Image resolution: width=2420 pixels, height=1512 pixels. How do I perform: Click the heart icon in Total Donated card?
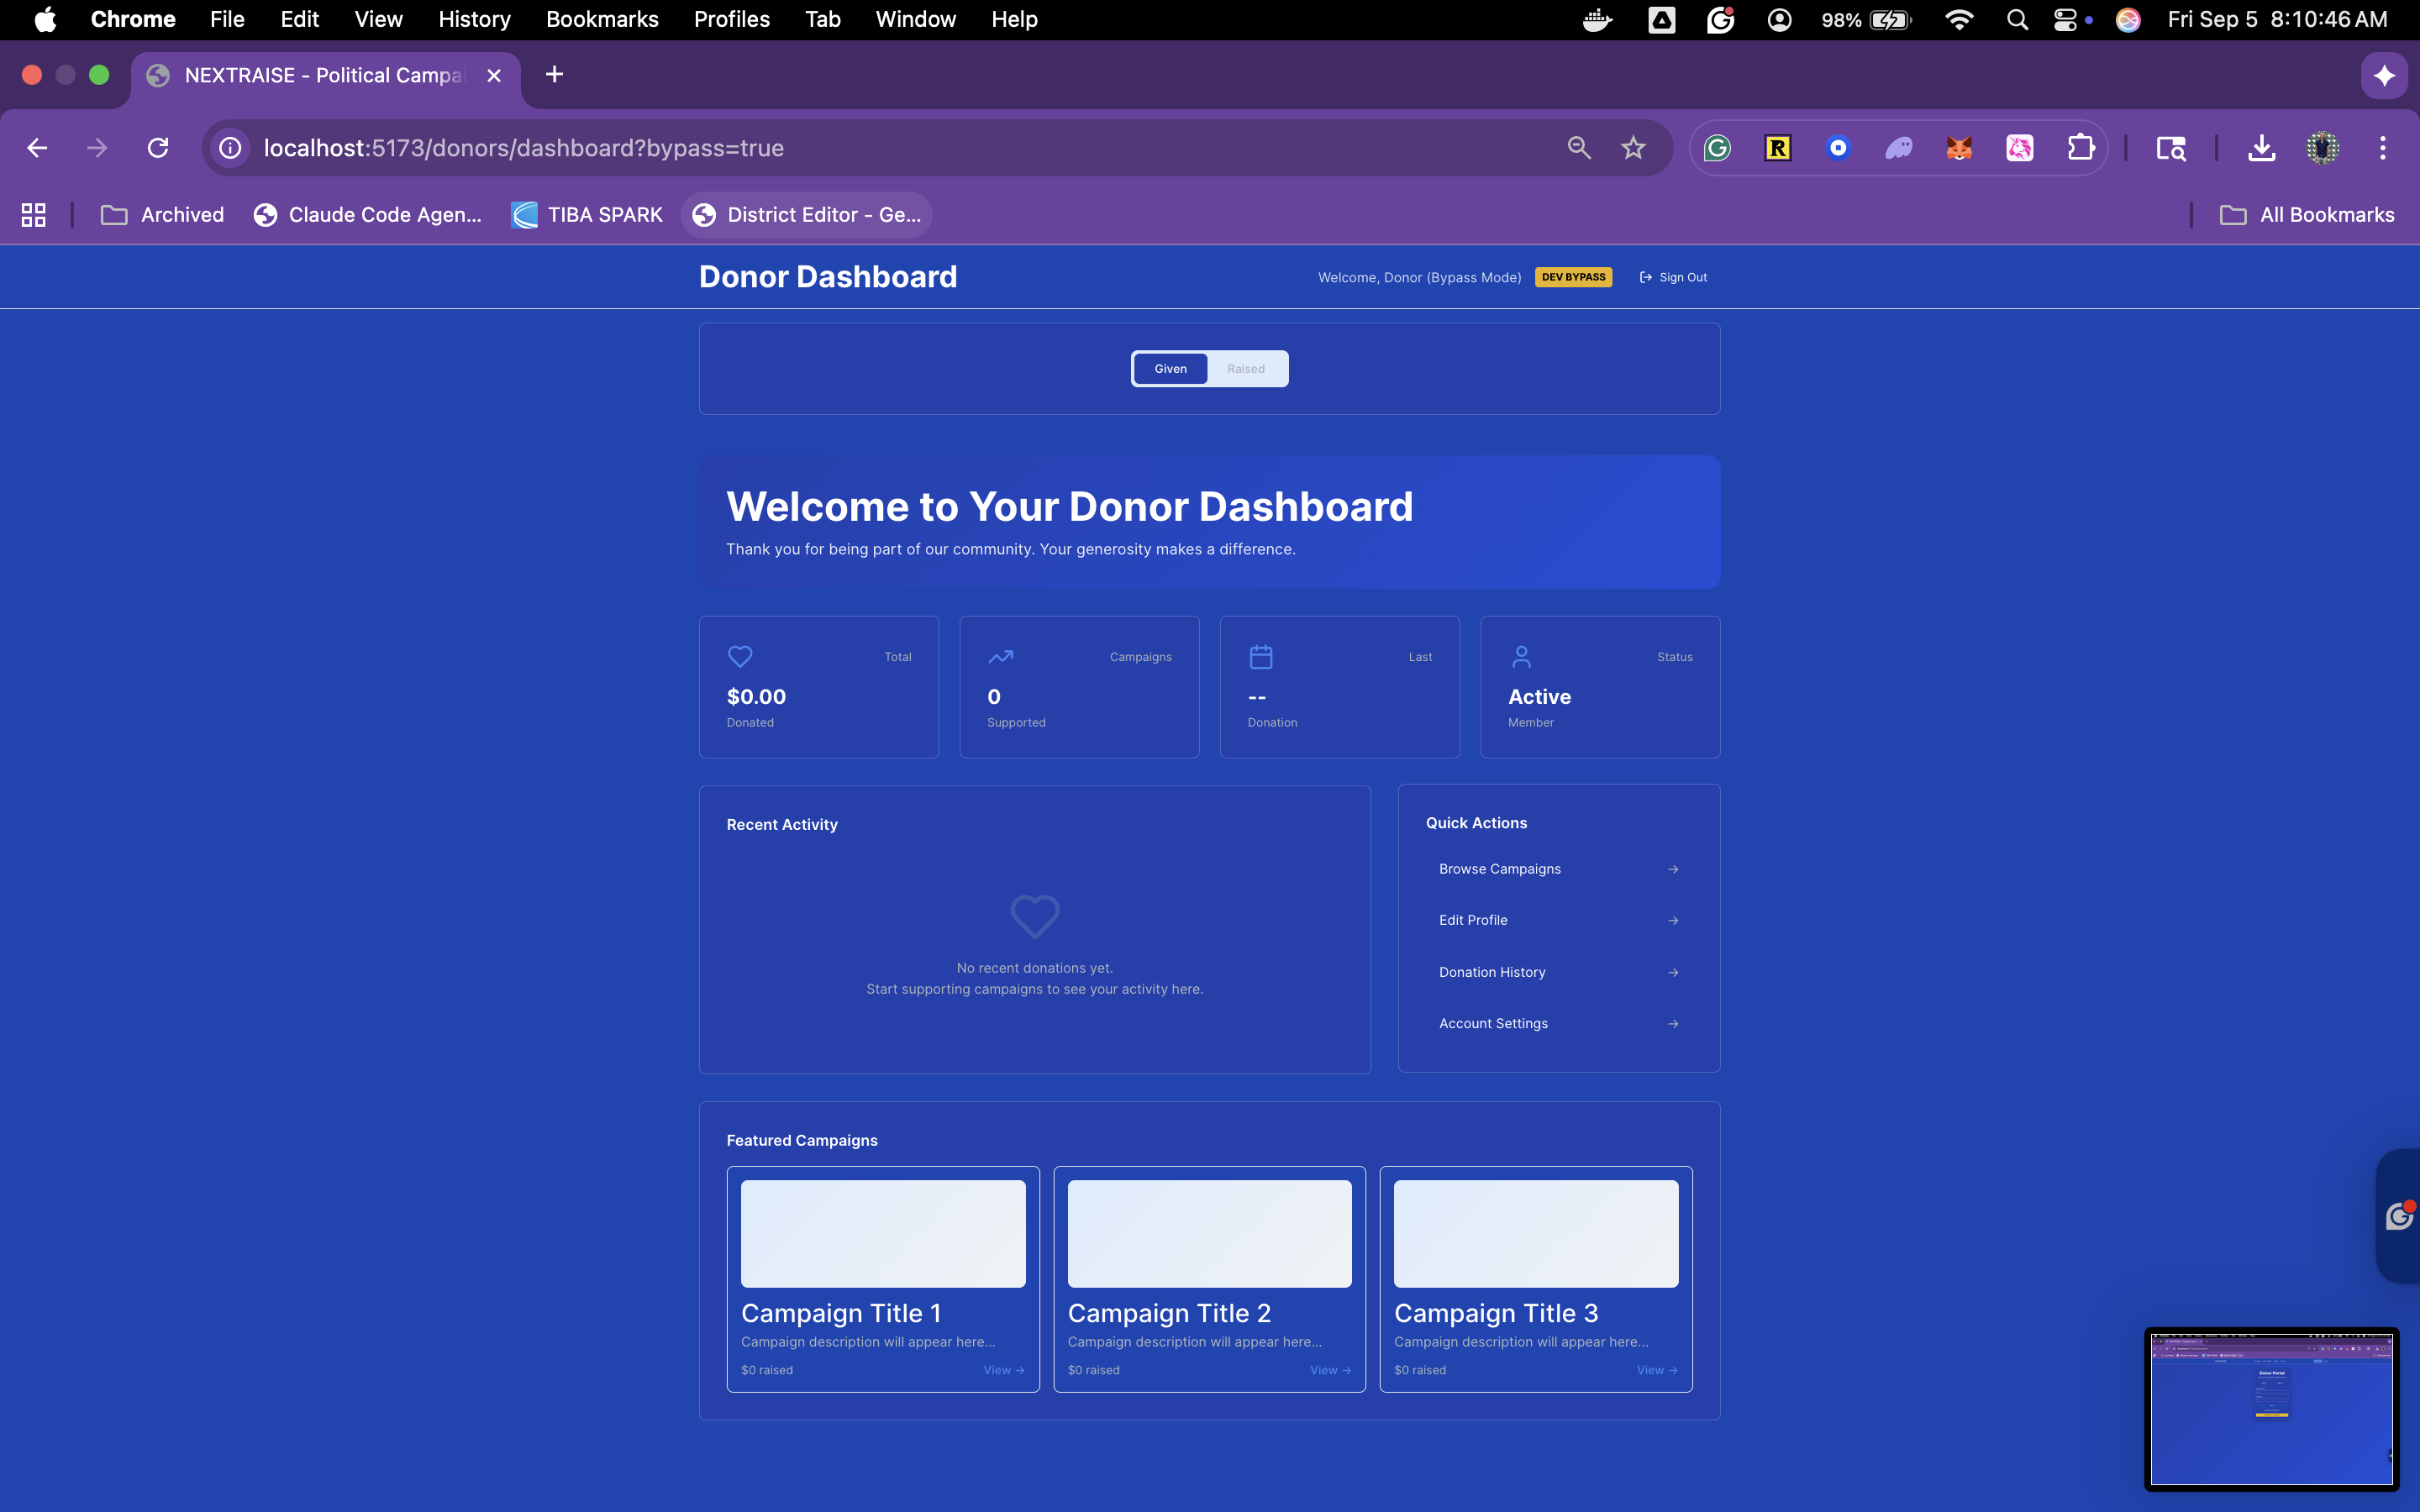coord(740,656)
